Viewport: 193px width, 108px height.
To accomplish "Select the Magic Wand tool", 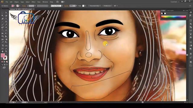I will coord(2,16).
